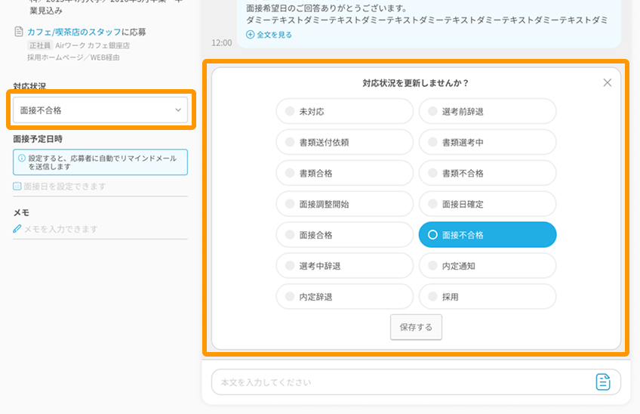Expand the full message with 全文を見る

(x=274, y=35)
